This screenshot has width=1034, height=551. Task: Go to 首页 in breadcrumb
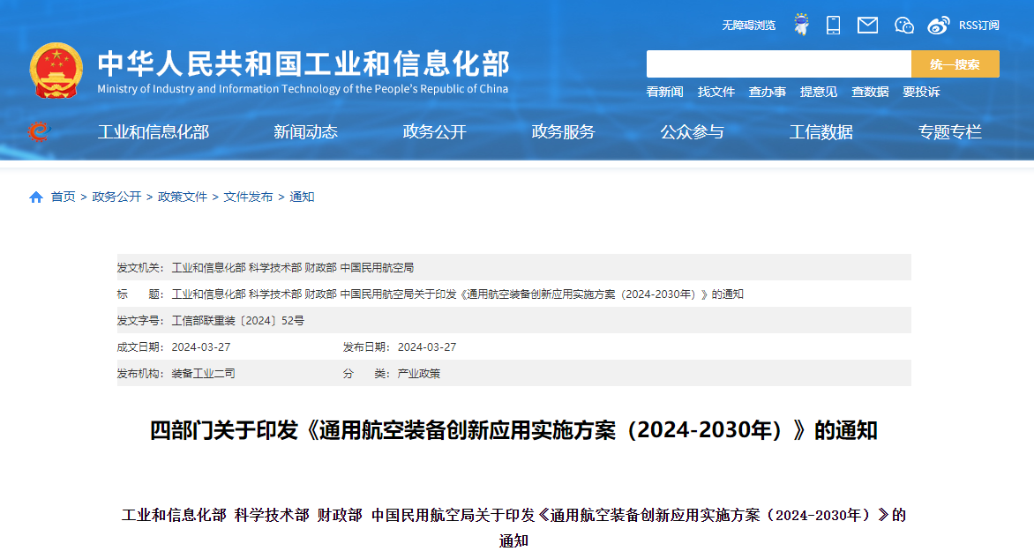(64, 197)
